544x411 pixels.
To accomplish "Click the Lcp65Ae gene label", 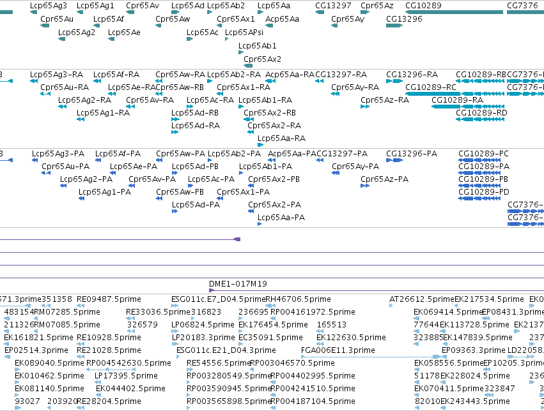I will [124, 32].
